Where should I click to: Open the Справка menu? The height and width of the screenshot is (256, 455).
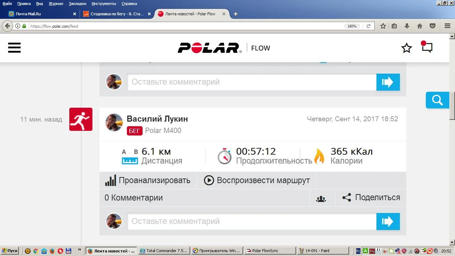pos(129,4)
